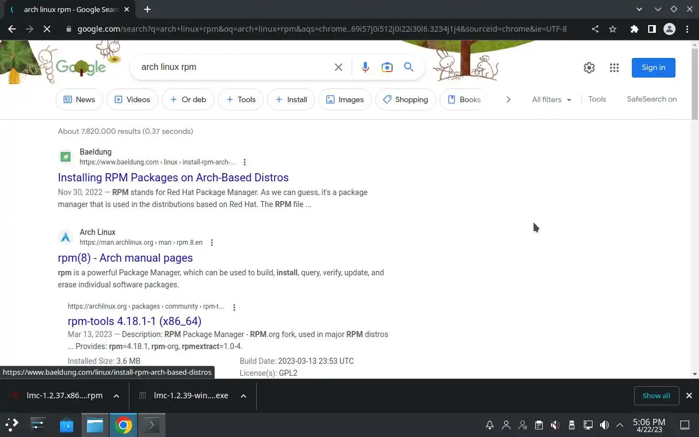Expand options for the lmc-1.2.37 rpm download
Screen dimensions: 699x437
pyautogui.click(x=116, y=396)
